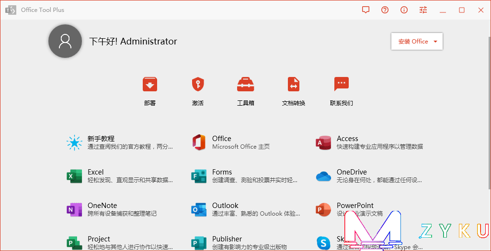Click '创建有影响力的专业级出版物' description
This screenshot has width=491, height=251.
(x=250, y=247)
